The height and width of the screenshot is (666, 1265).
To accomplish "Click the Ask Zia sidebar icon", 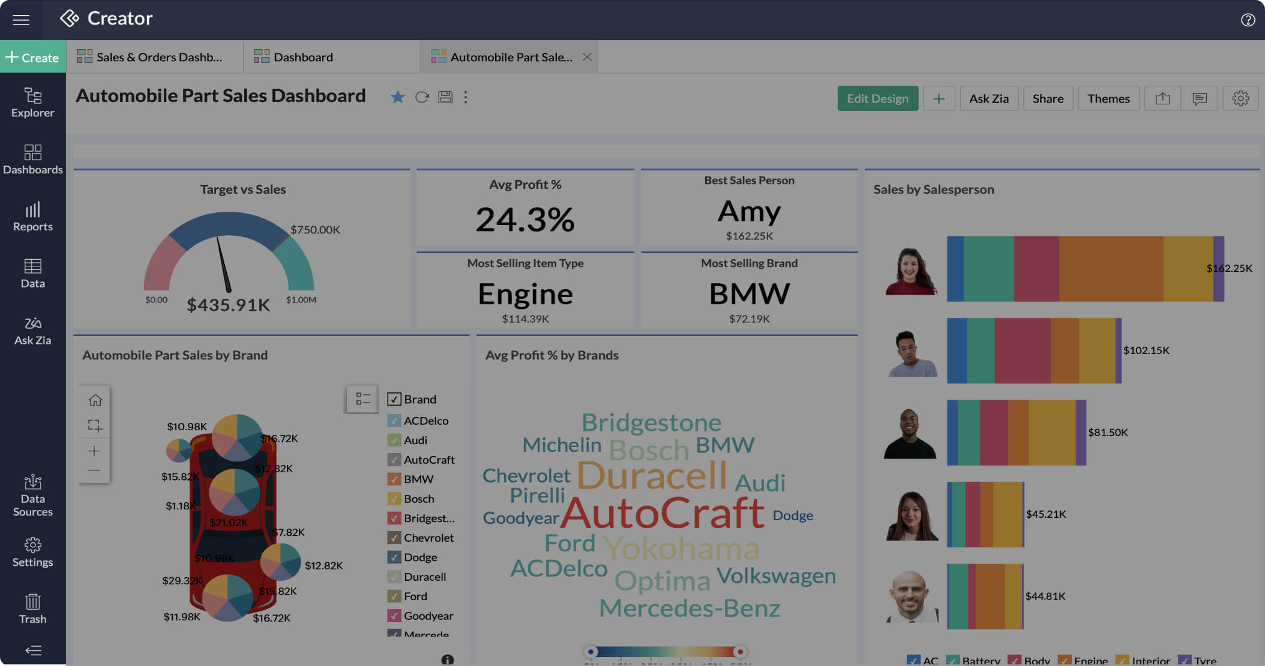I will (32, 331).
